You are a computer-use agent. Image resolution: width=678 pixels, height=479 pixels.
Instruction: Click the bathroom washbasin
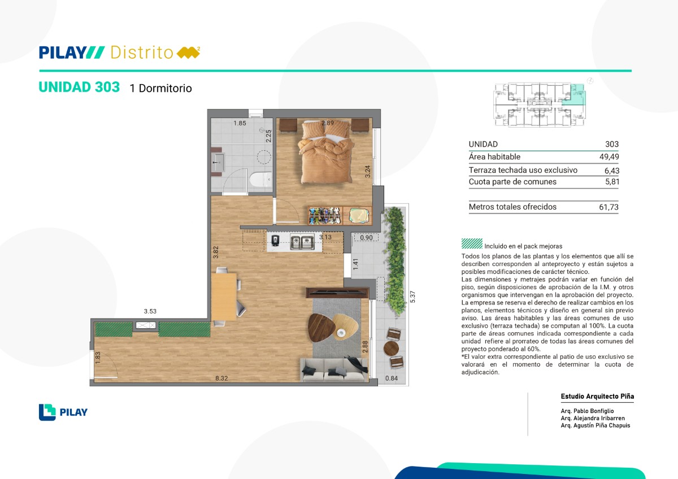pos(218,162)
